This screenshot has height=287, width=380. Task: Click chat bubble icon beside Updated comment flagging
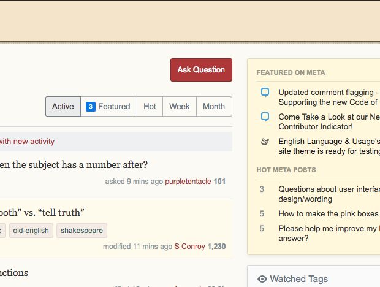click(x=265, y=93)
